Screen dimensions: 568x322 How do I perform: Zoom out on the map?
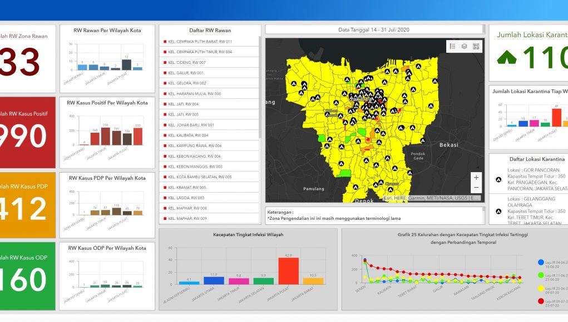point(476,188)
